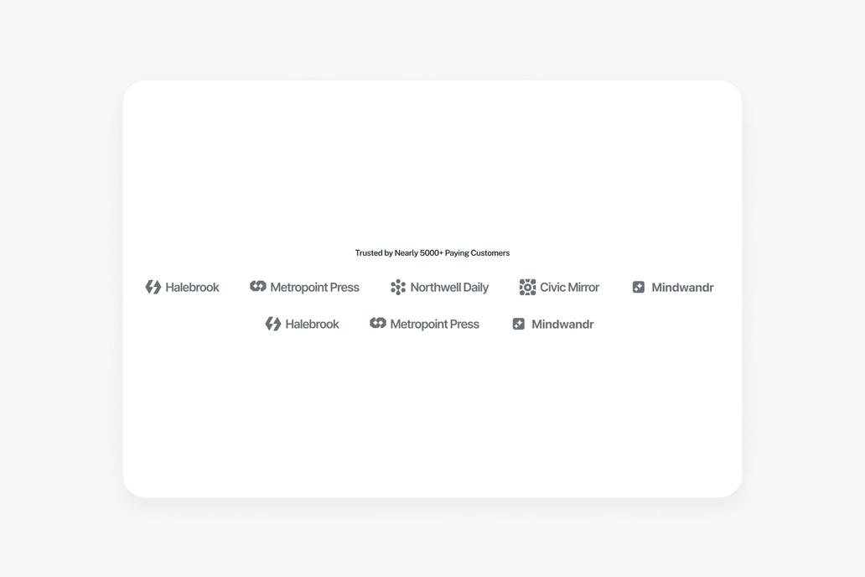Open the Halebrook name in the bottom row
The height and width of the screenshot is (577, 865).
coord(312,324)
